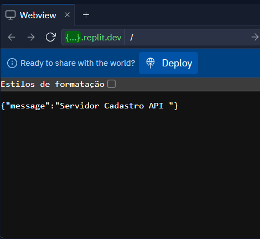
Task: Enable the Estilos de formatação checkbox
Action: pos(112,84)
